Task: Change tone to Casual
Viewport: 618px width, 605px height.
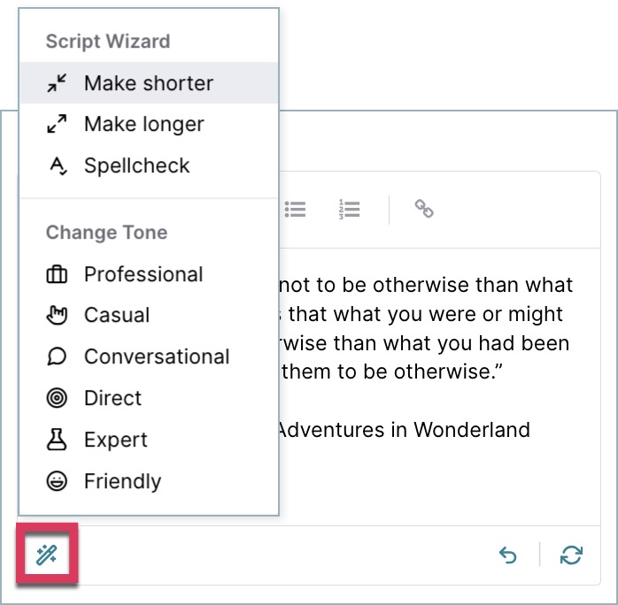Action: [x=149, y=315]
